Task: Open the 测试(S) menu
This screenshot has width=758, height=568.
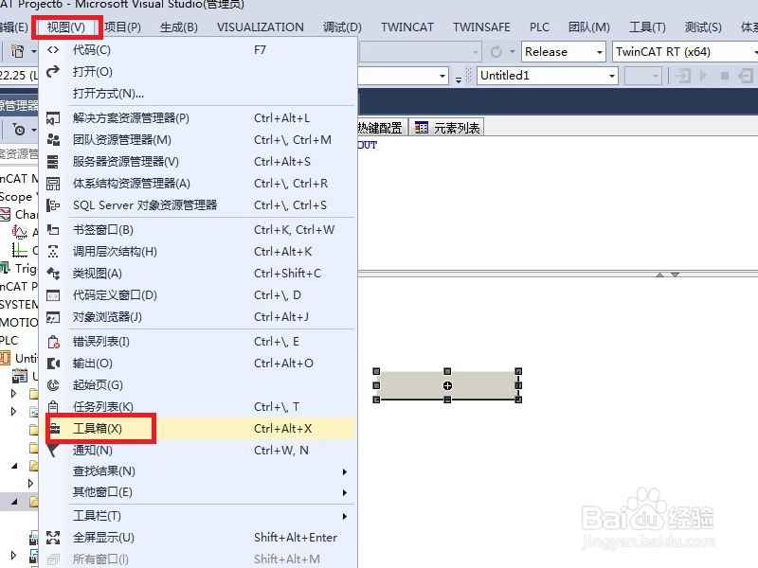Action: [703, 27]
